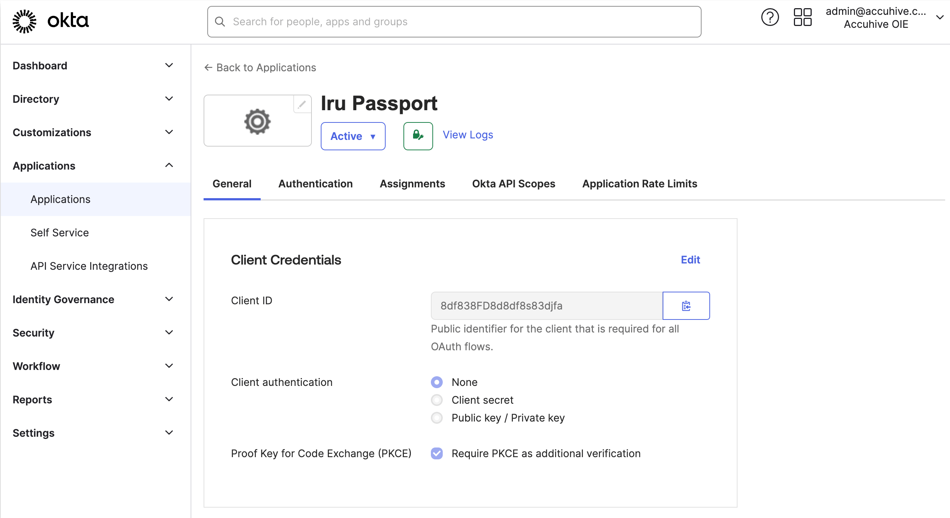The width and height of the screenshot is (950, 518).
Task: Click the search magnifier icon
Action: 220,22
